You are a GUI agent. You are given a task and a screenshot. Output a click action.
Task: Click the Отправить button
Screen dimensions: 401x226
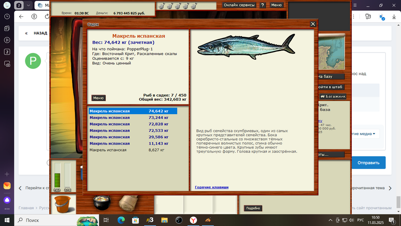369,163
